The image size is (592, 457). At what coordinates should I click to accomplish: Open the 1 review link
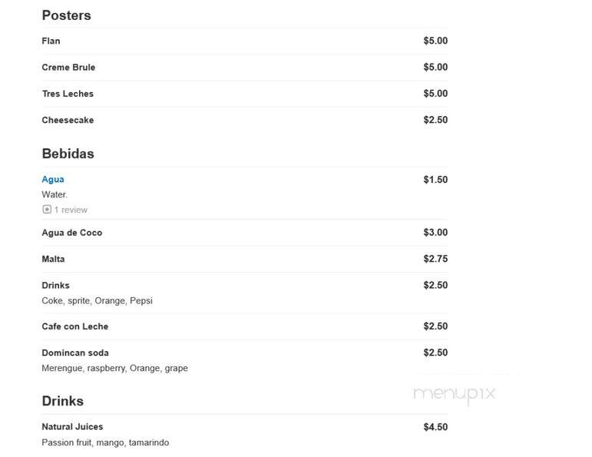pyautogui.click(x=71, y=210)
